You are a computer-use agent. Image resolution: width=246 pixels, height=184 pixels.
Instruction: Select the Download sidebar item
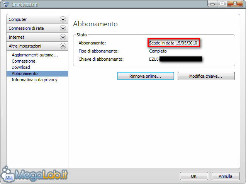tap(21, 67)
